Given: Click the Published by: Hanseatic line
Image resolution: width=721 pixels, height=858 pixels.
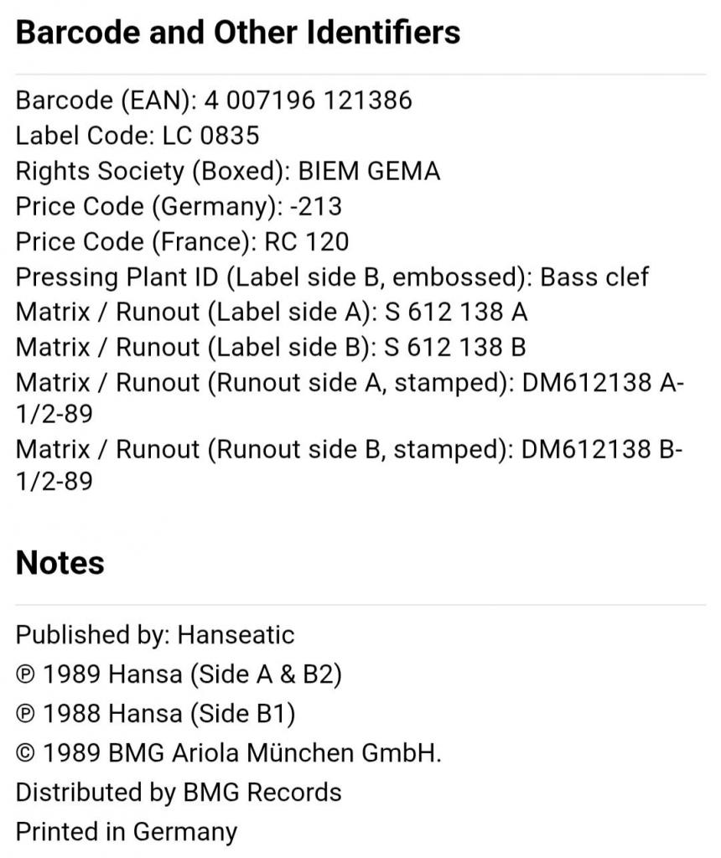Looking at the screenshot, I should [155, 635].
